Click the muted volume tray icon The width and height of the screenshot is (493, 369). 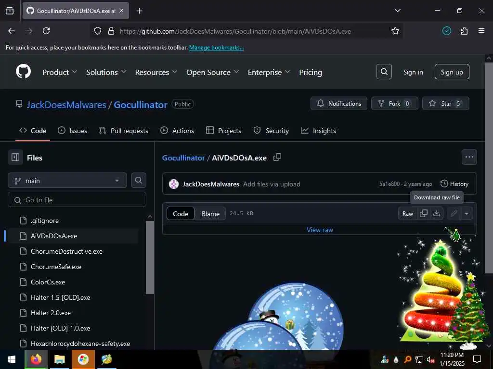pyautogui.click(x=430, y=359)
